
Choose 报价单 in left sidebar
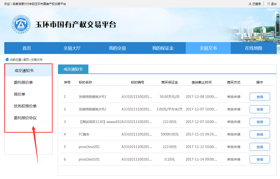[x=20, y=94]
